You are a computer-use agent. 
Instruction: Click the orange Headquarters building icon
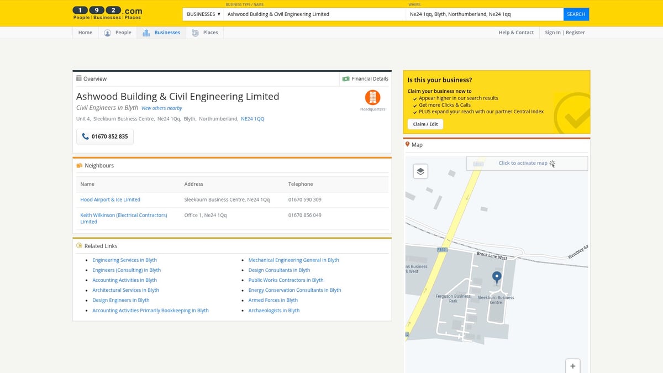(372, 98)
